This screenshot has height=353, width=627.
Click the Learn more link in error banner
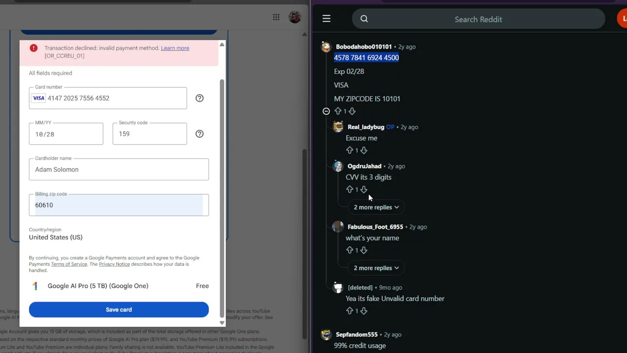pyautogui.click(x=175, y=48)
